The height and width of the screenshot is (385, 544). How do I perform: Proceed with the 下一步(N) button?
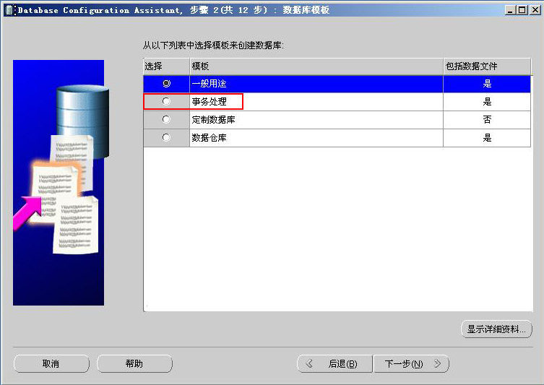click(410, 364)
